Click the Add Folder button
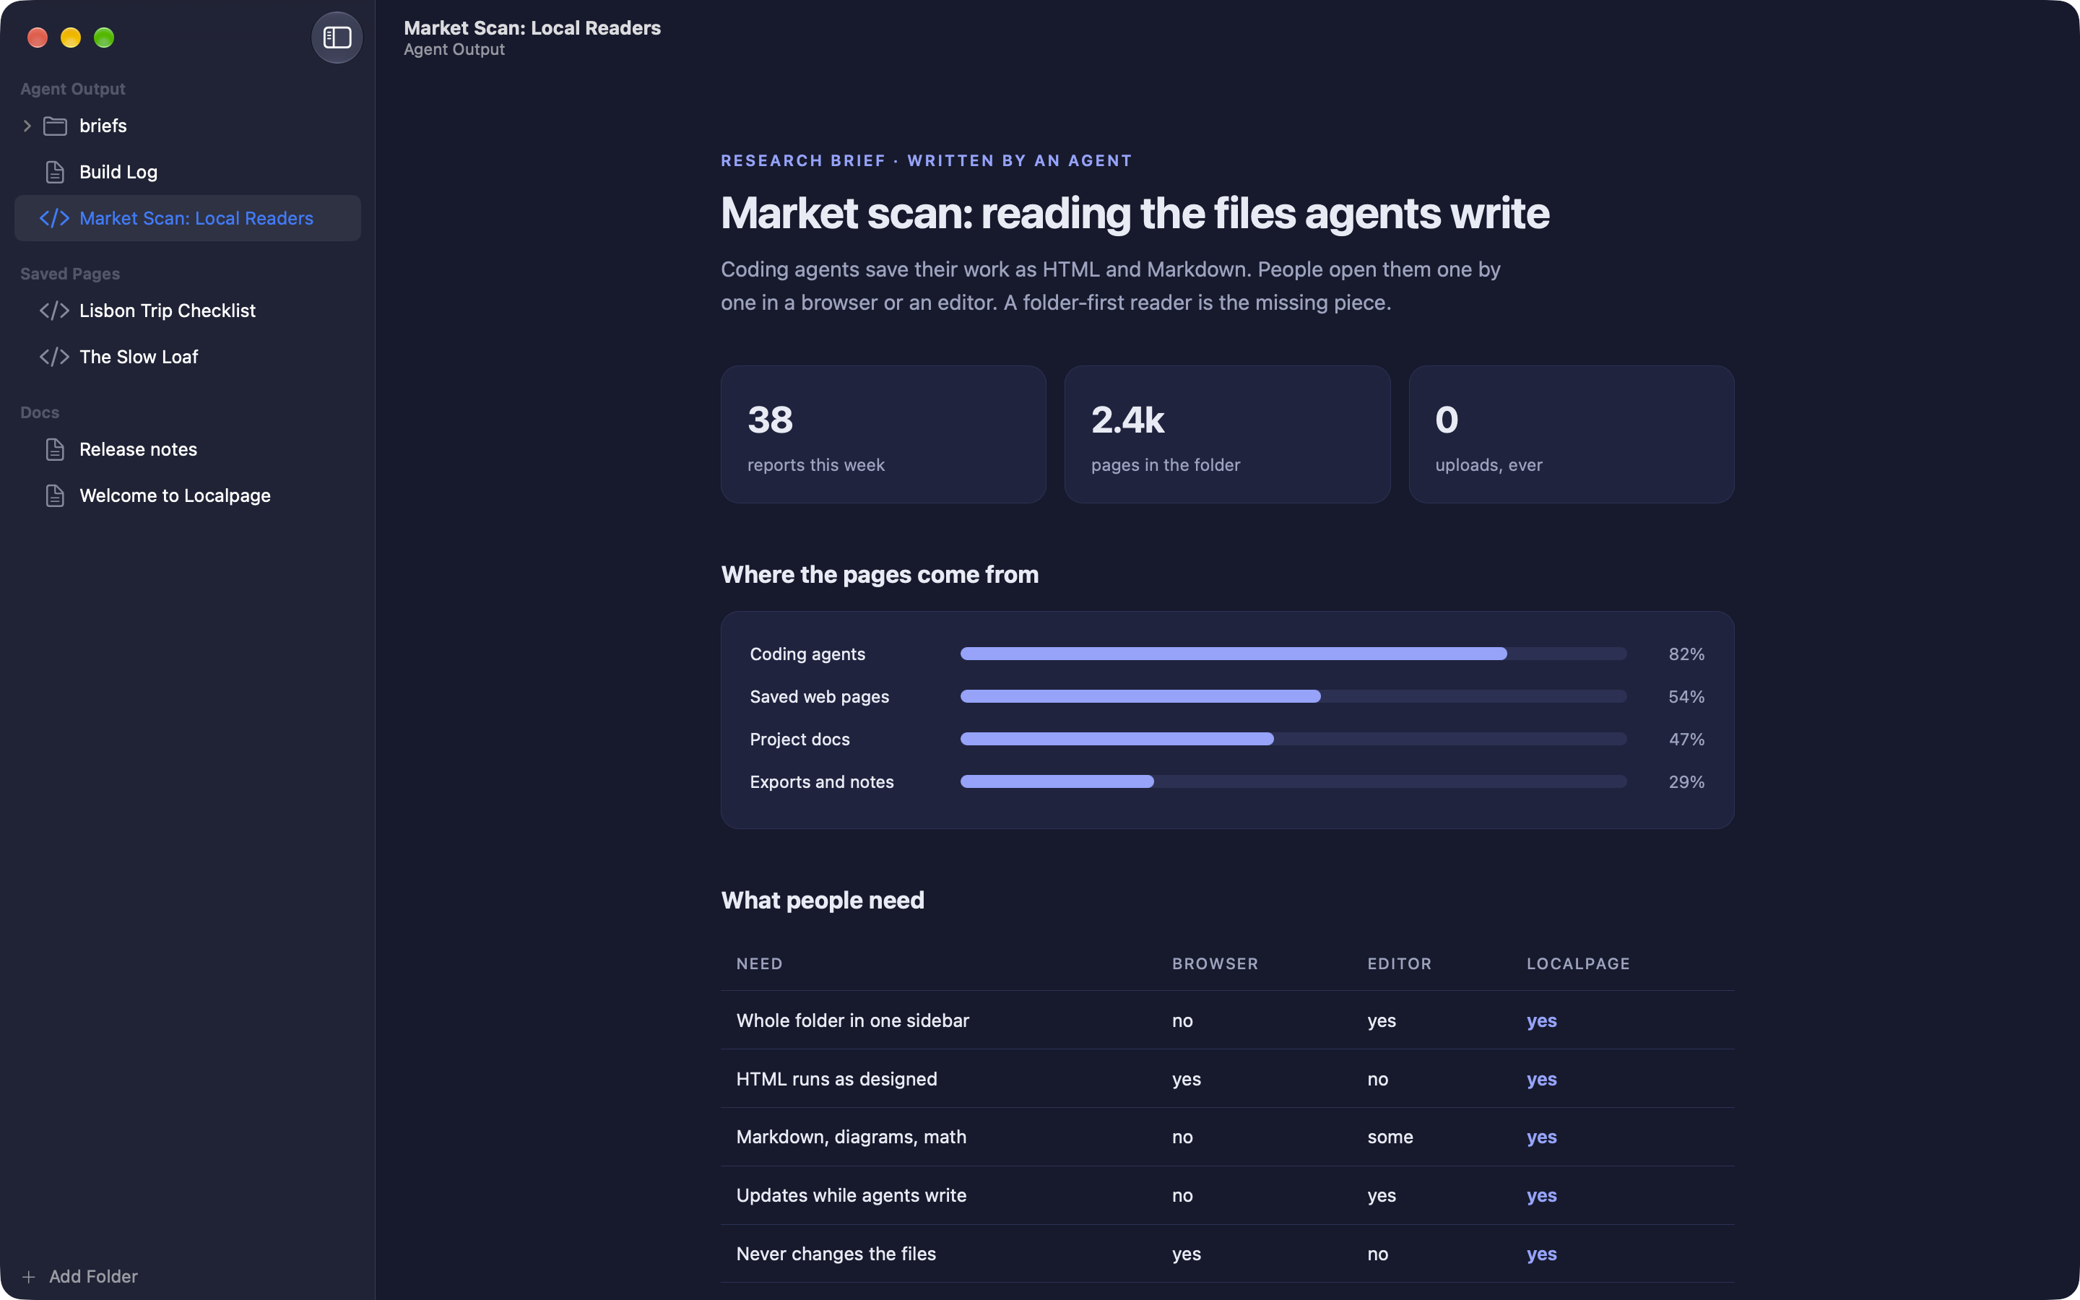This screenshot has width=2080, height=1300. click(79, 1277)
